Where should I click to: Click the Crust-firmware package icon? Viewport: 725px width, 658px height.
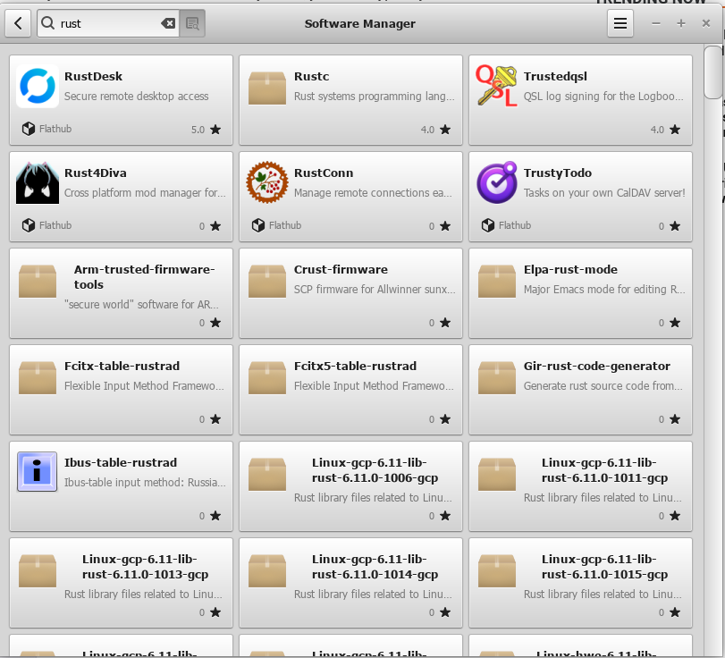coord(267,280)
